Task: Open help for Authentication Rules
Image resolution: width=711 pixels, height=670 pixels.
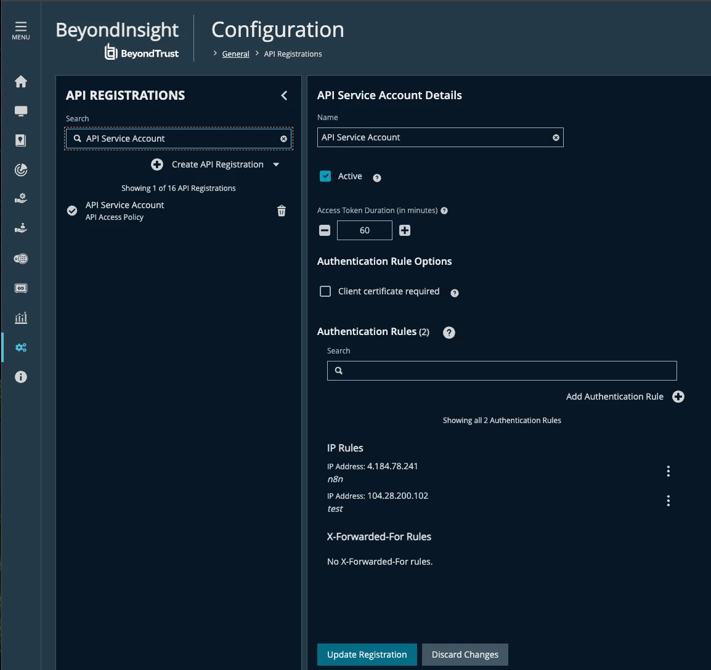Action: (x=449, y=333)
